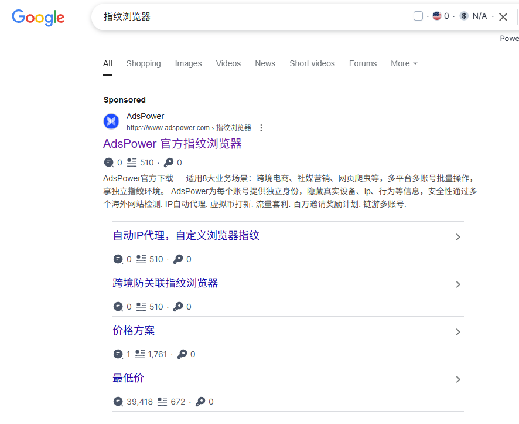The height and width of the screenshot is (424, 519).
Task: Switch to the Short videos tab
Action: (x=312, y=63)
